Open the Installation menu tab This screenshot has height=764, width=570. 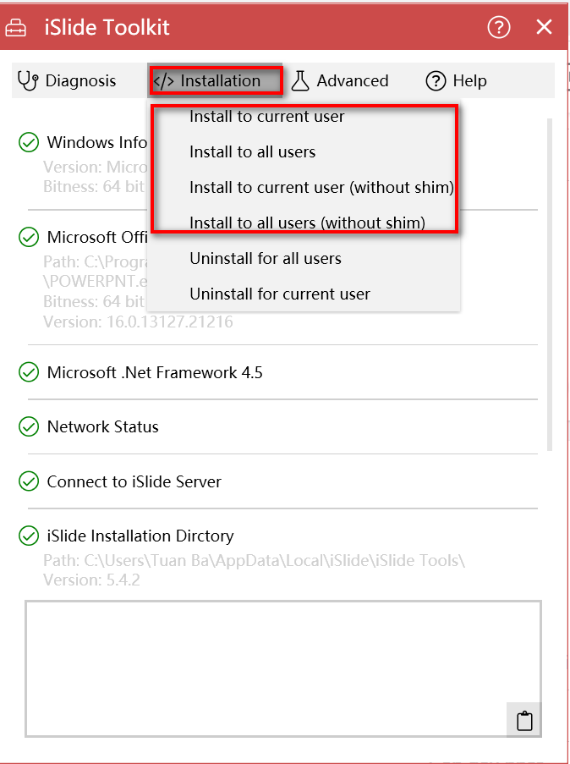[215, 80]
